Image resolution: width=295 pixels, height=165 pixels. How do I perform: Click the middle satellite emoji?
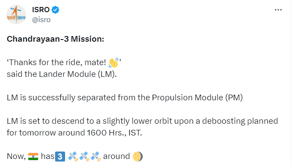pyautogui.click(x=85, y=156)
